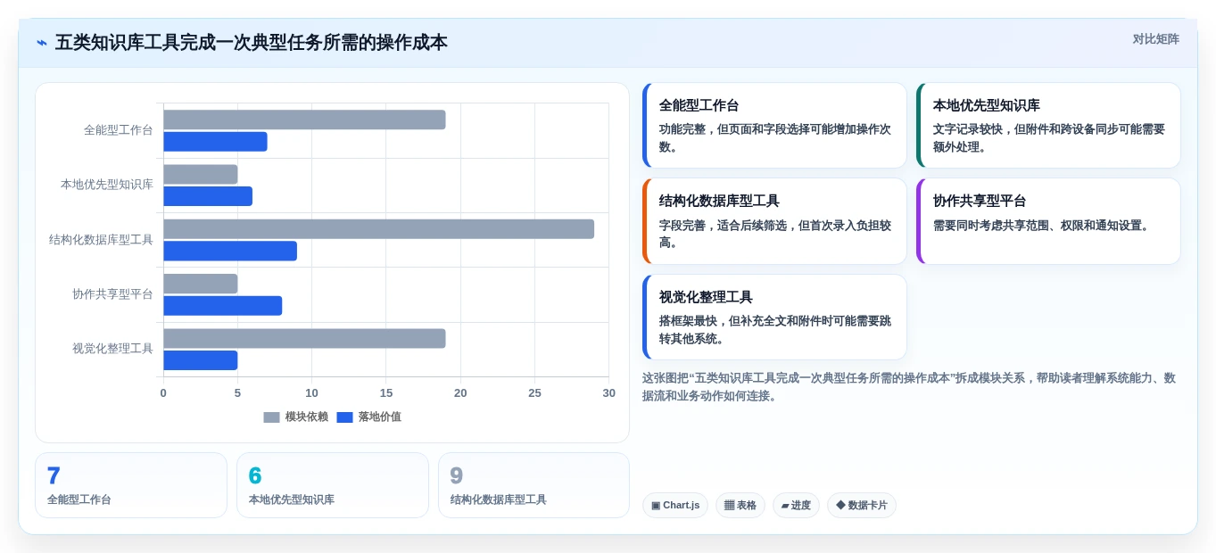Toggle the 模块依赖 legend swatch
The height and width of the screenshot is (553, 1216).
[271, 417]
